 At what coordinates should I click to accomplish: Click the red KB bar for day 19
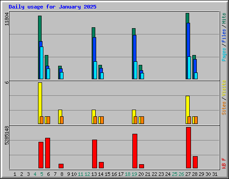[135, 151]
